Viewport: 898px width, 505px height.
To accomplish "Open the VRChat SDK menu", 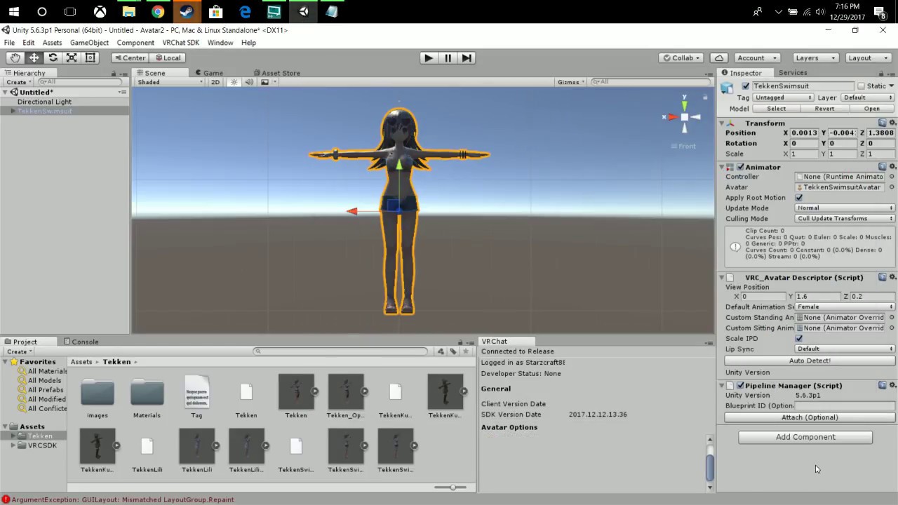I will [x=181, y=43].
